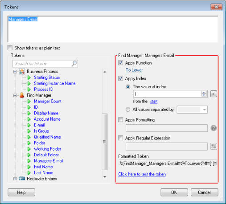
Task: Collapse the Business Process tree node
Action: tap(15, 72)
